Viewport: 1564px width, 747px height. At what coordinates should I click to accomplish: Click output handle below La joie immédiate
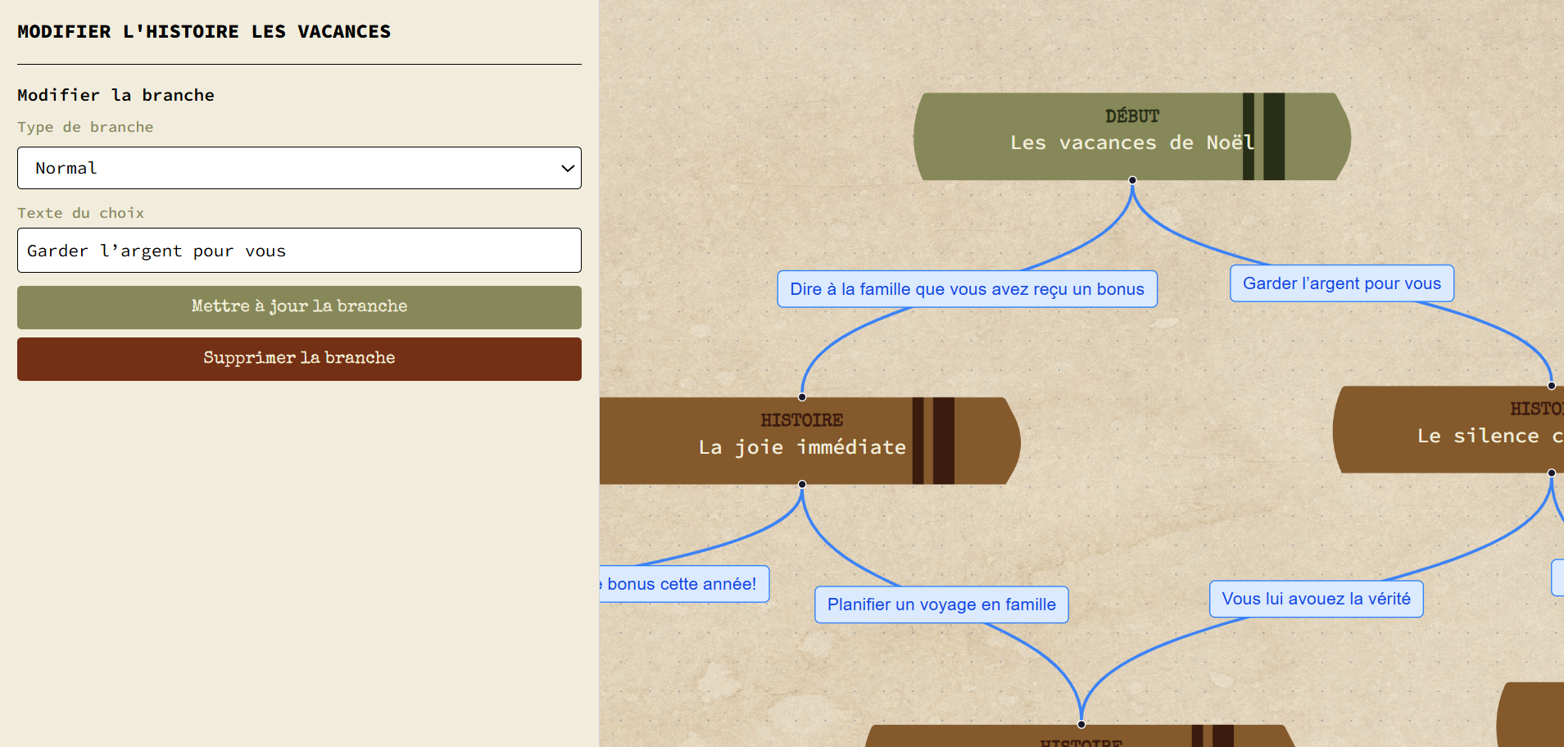coord(802,484)
